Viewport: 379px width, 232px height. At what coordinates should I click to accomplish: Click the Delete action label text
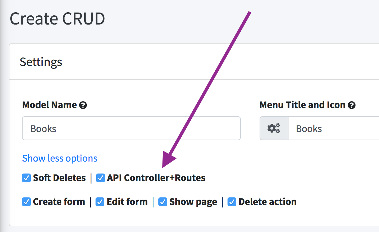(x=267, y=202)
